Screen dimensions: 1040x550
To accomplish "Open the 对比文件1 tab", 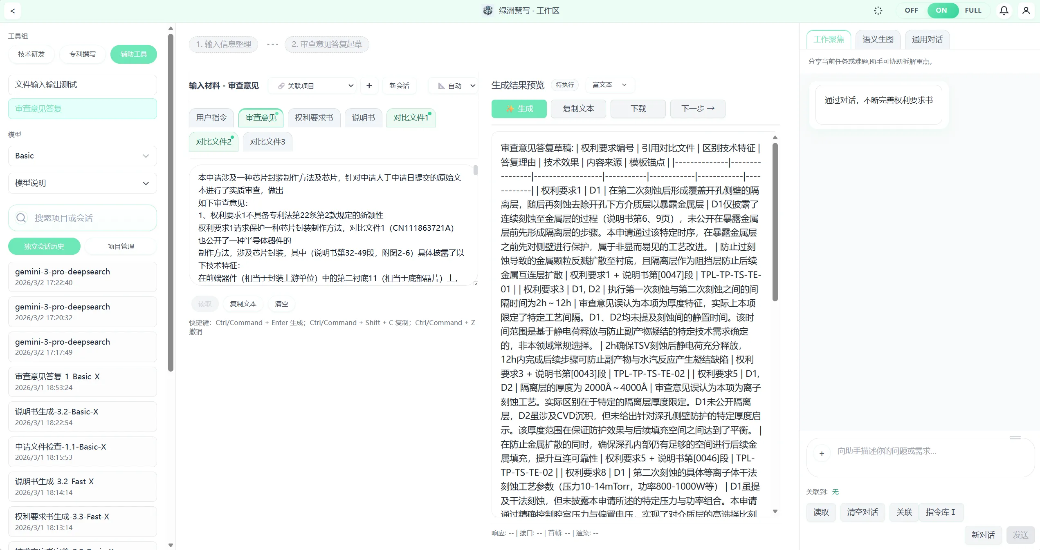I will [411, 118].
